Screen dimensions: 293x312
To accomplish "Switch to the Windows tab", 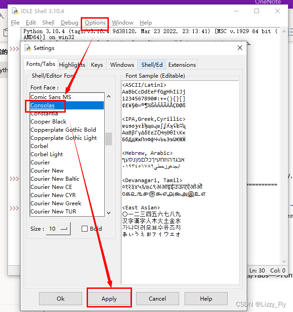I will pyautogui.click(x=122, y=65).
